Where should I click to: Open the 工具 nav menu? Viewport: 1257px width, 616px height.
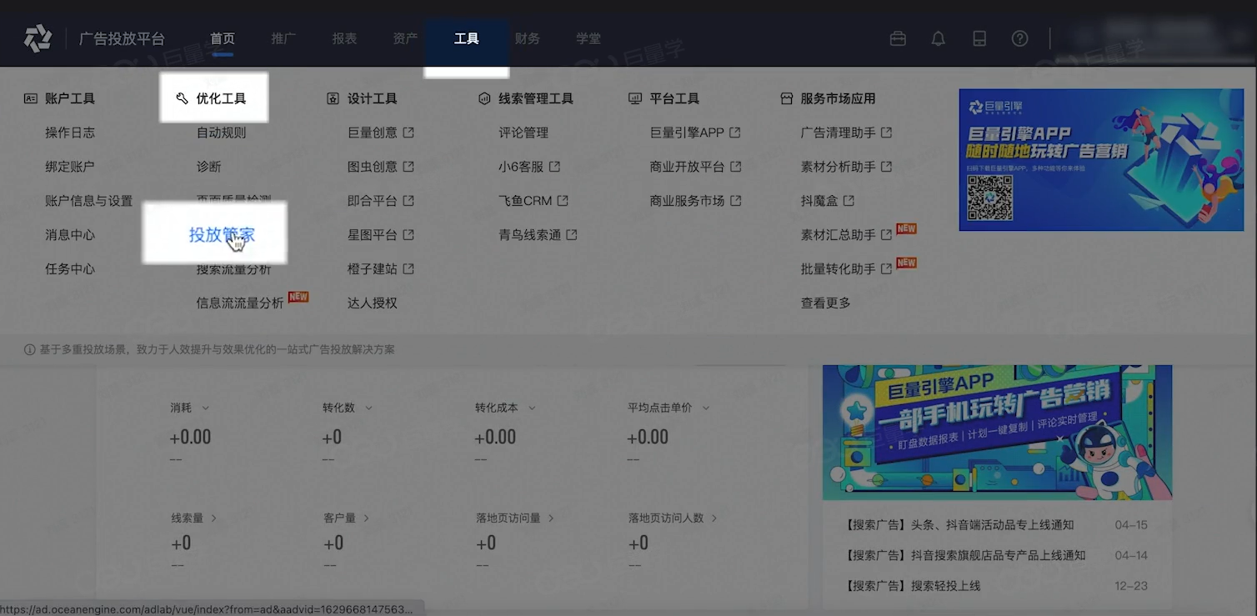coord(466,39)
